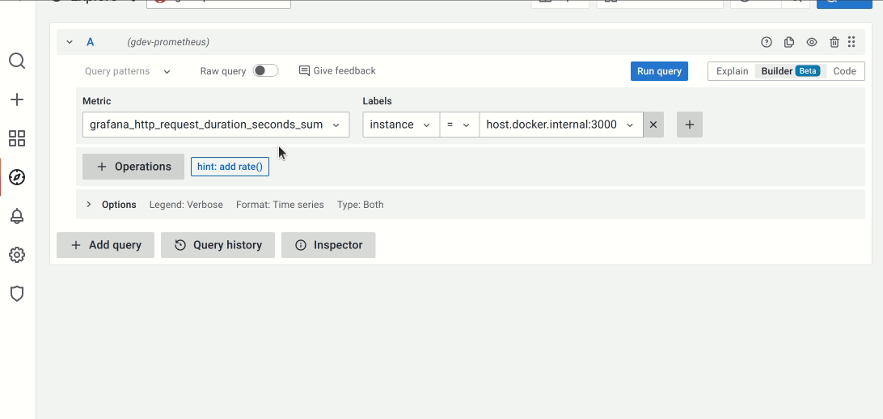The image size is (883, 419).
Task: Toggle the Raw query switch
Action: [x=265, y=71]
